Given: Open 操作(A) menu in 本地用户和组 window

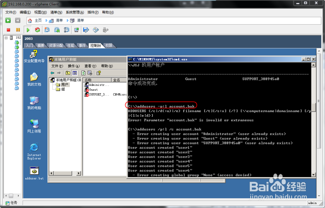Looking at the screenshot, I should coord(73,66).
